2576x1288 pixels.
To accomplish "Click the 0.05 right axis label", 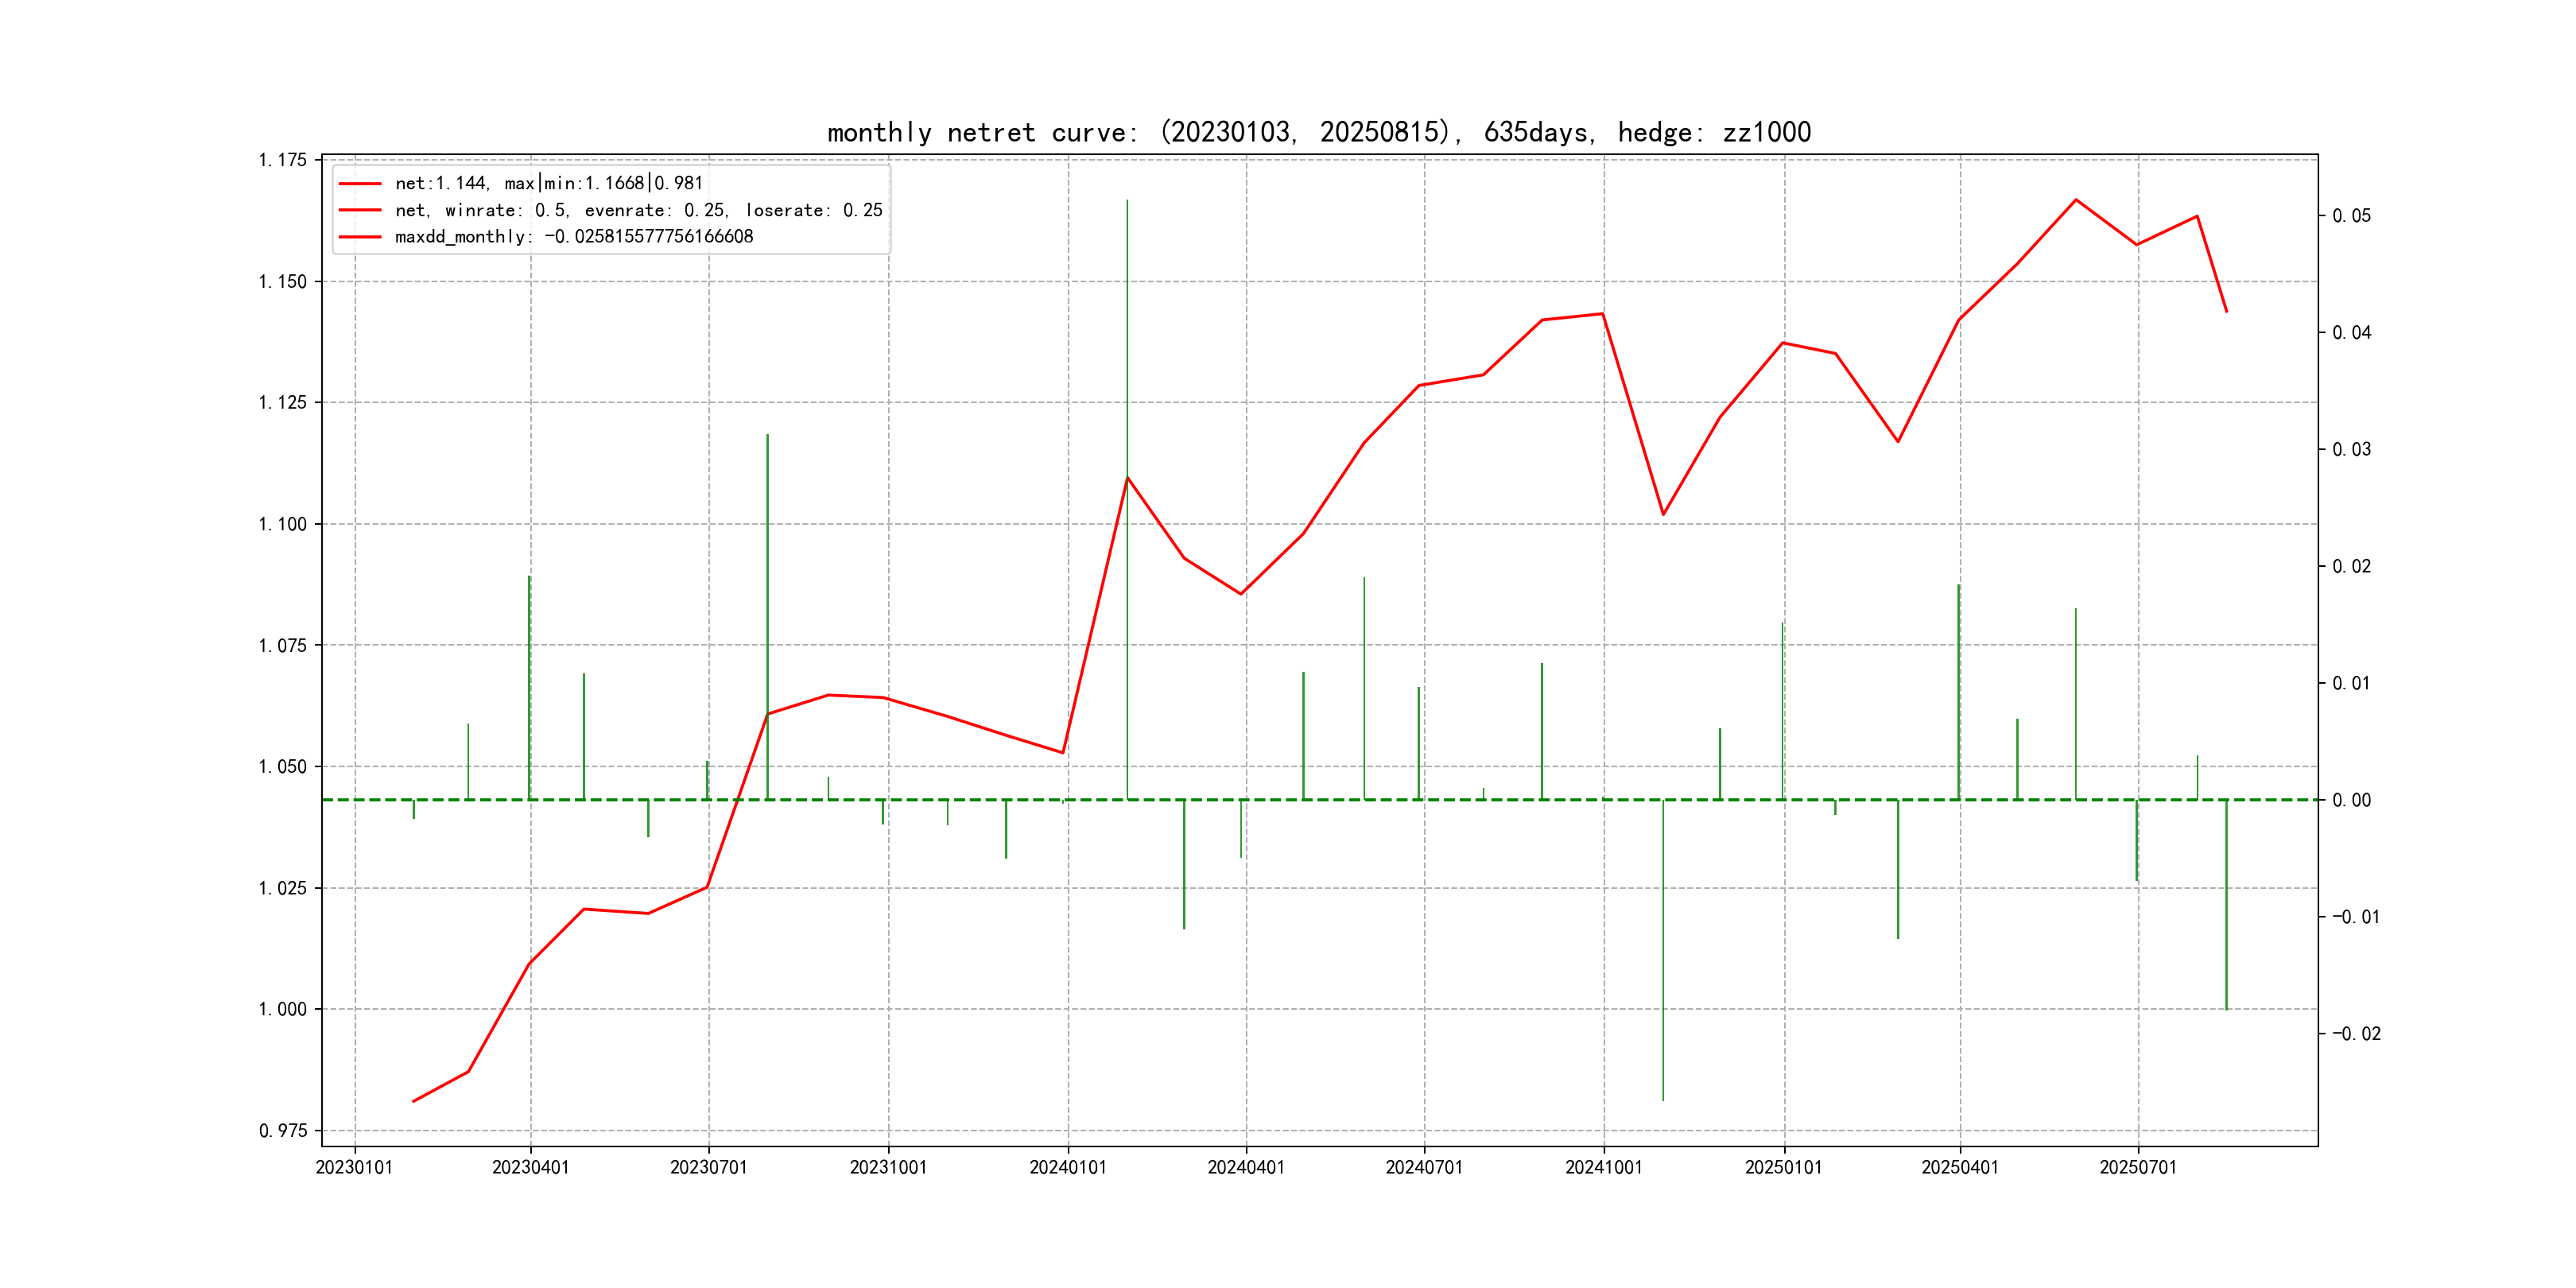I will point(2350,216).
